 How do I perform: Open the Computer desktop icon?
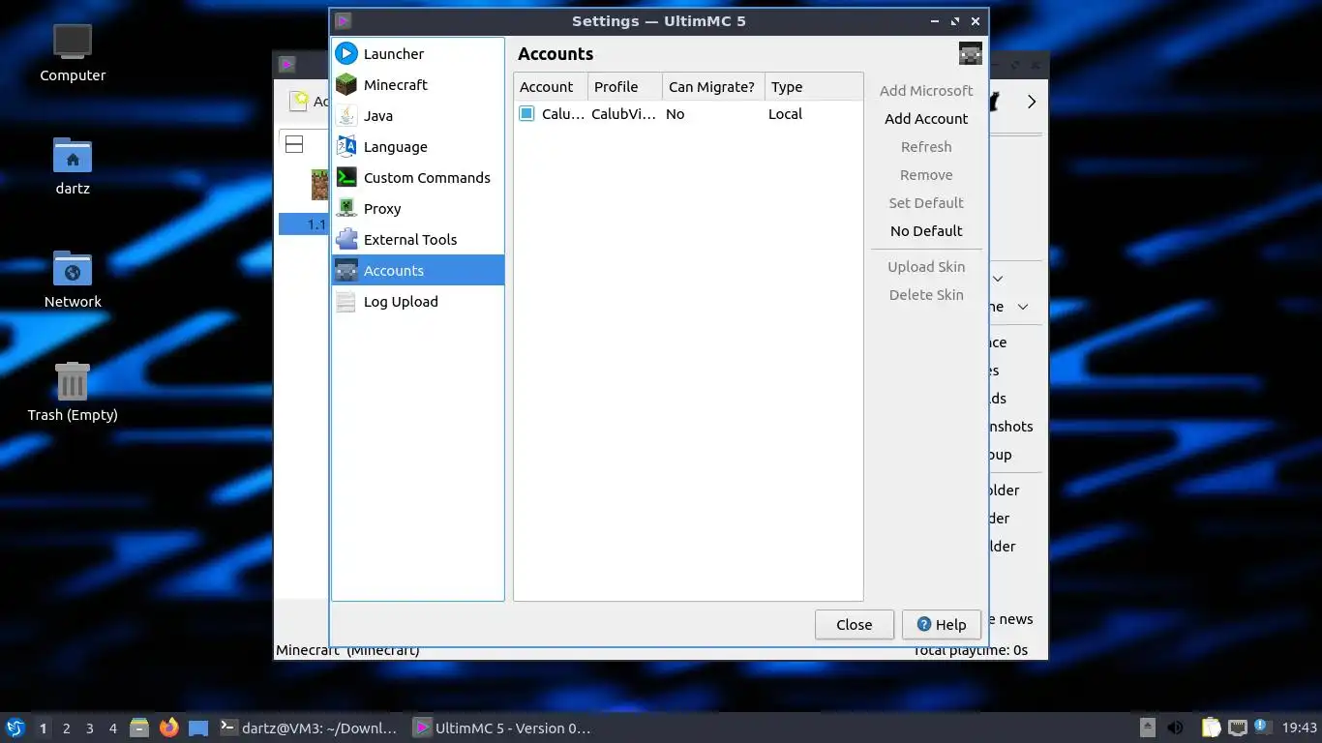click(x=73, y=53)
